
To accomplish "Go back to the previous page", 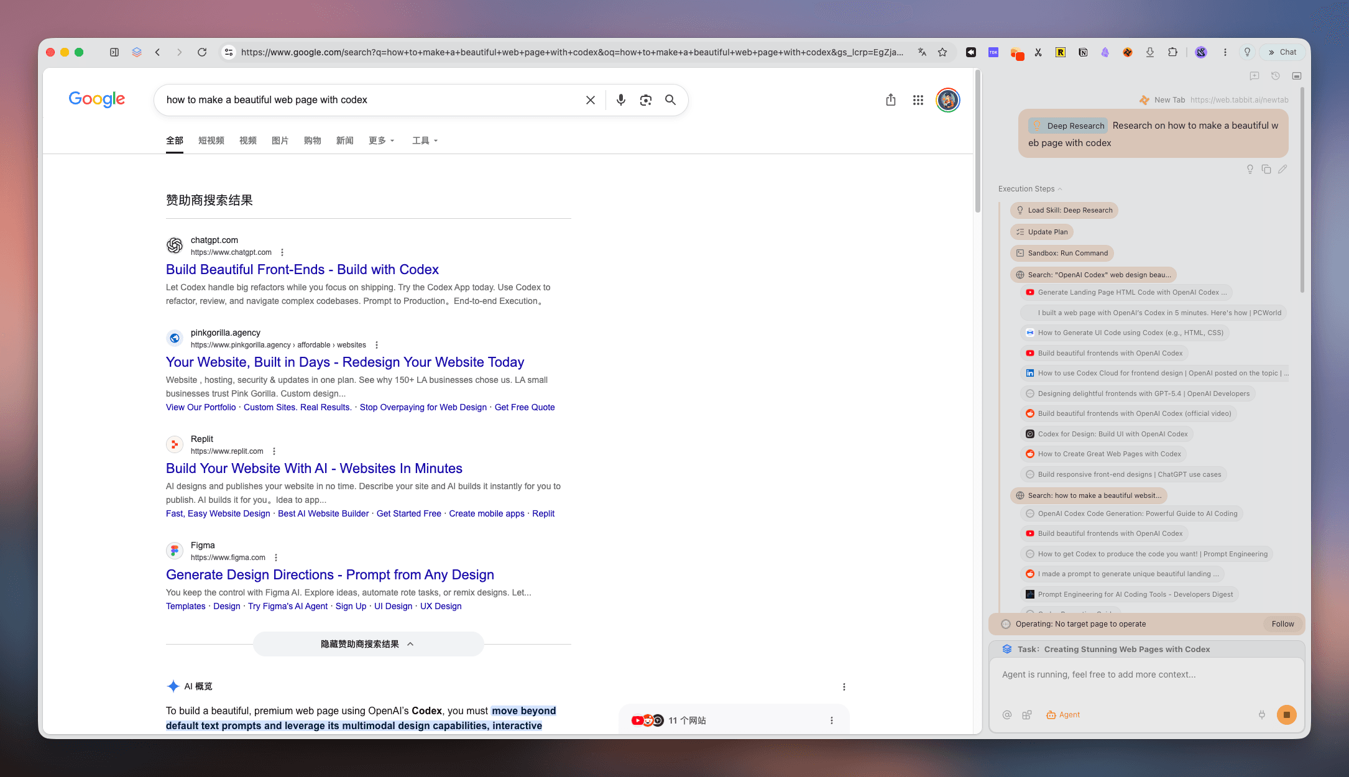I will (x=158, y=52).
